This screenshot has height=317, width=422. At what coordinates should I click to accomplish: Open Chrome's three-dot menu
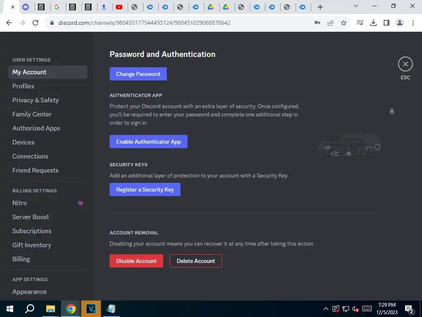pos(413,23)
